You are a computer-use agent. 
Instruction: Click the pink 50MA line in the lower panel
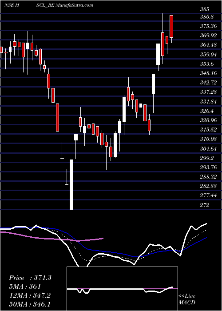(x=52, y=239)
